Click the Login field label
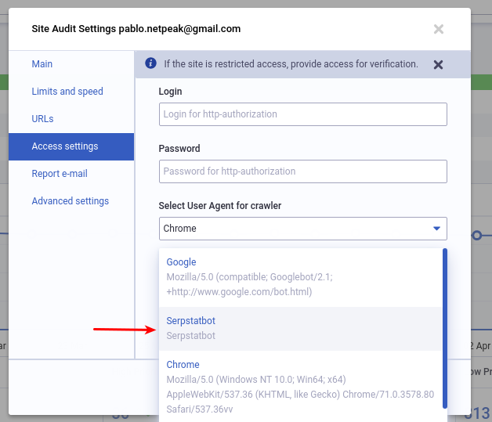The image size is (492, 422). (x=170, y=92)
